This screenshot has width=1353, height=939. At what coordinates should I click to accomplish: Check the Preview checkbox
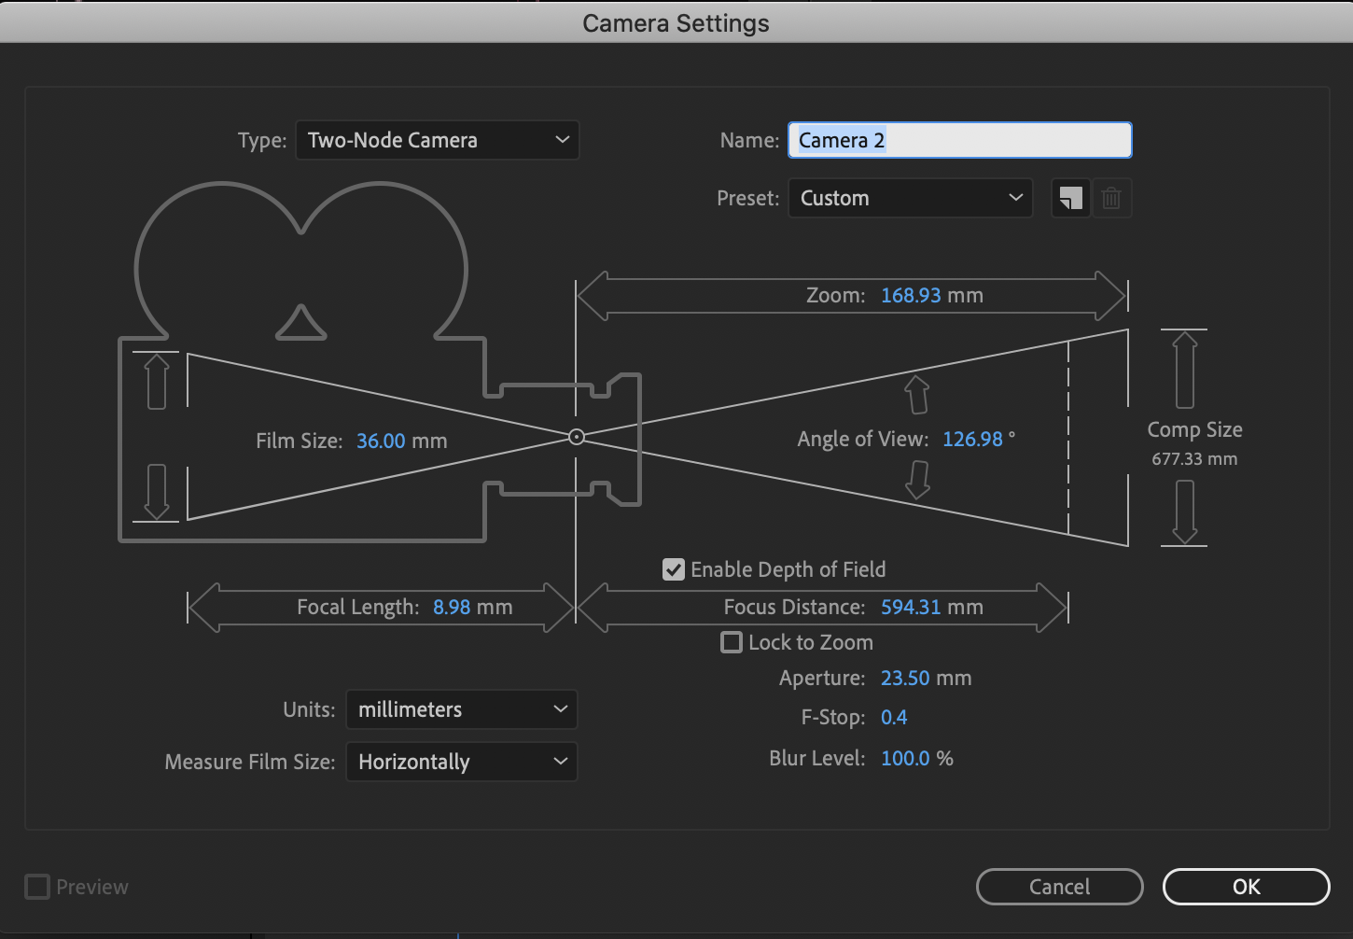pos(36,887)
